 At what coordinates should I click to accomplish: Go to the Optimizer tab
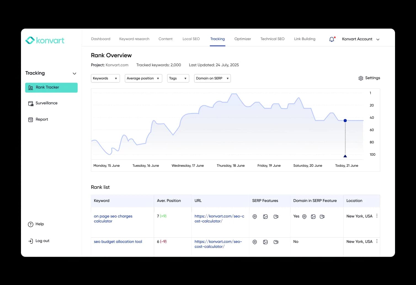243,39
